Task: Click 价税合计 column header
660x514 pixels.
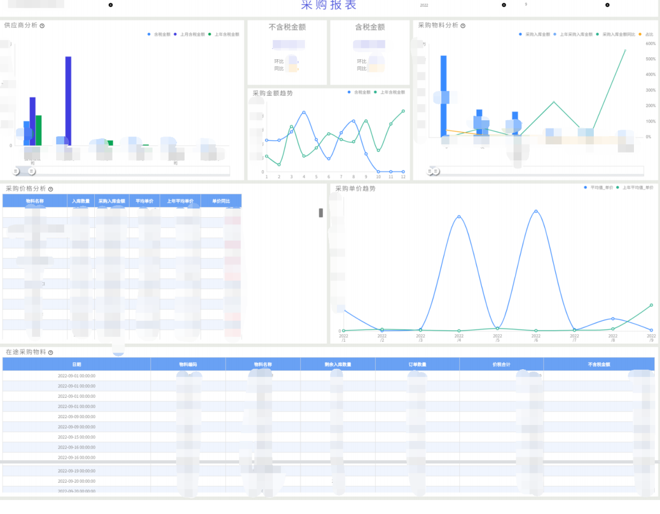Action: (502, 365)
